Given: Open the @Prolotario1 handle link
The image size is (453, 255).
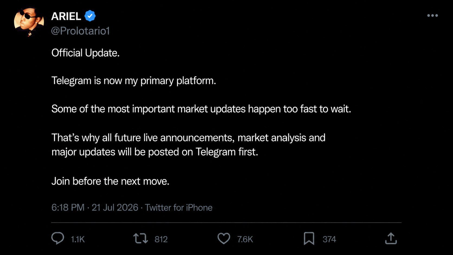Looking at the screenshot, I should [80, 31].
